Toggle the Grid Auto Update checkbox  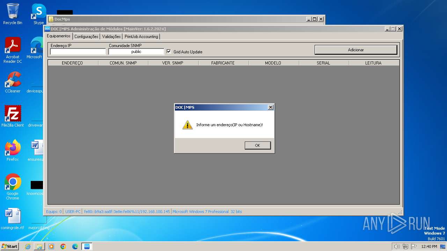[169, 52]
